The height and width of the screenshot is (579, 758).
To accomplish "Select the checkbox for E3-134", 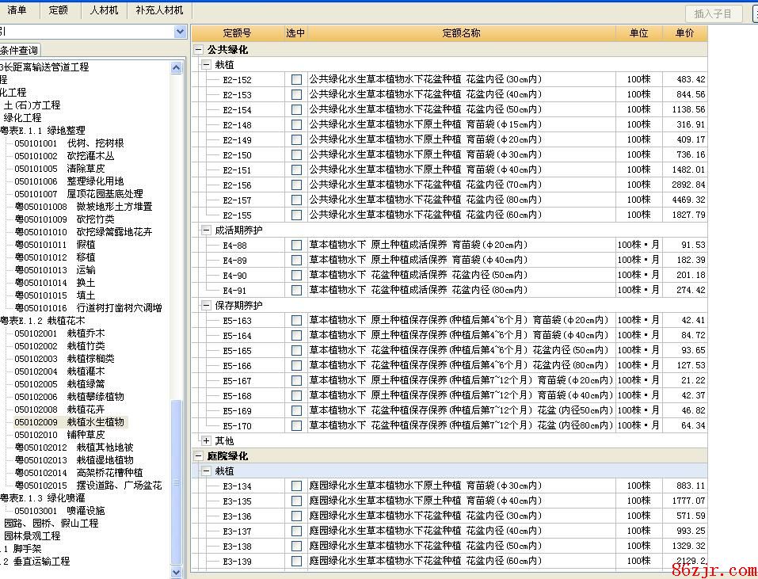I will (296, 486).
